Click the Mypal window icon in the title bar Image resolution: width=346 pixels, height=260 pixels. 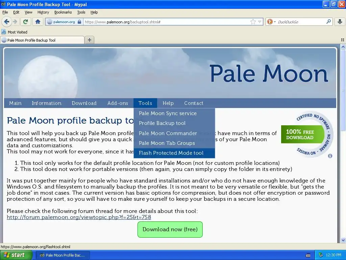point(3,4)
